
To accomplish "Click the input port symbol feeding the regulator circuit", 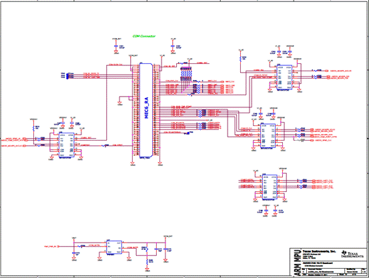I will [58, 247].
